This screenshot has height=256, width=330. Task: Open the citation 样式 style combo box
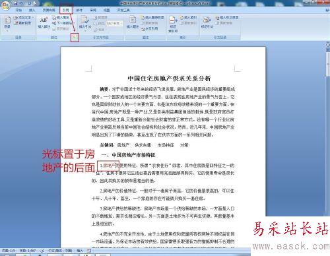point(114,23)
